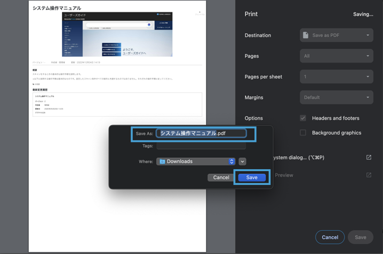Screen dimensions: 383x254
Task: Open the Destination dropdown showing Save as PDF
Action: pyautogui.click(x=336, y=35)
